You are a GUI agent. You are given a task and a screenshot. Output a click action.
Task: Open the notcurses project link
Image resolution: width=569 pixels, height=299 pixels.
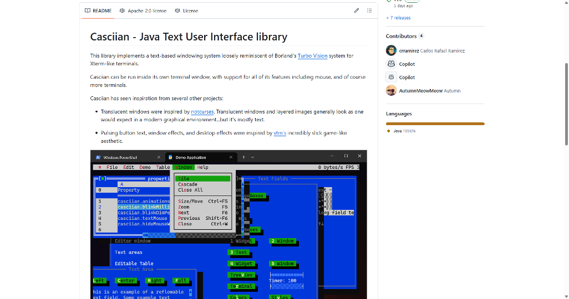202,112
